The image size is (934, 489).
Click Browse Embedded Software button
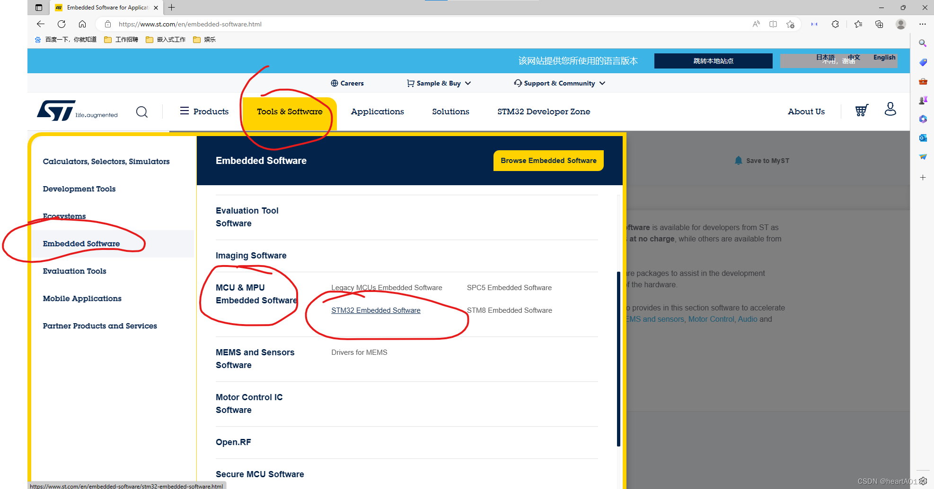click(548, 161)
